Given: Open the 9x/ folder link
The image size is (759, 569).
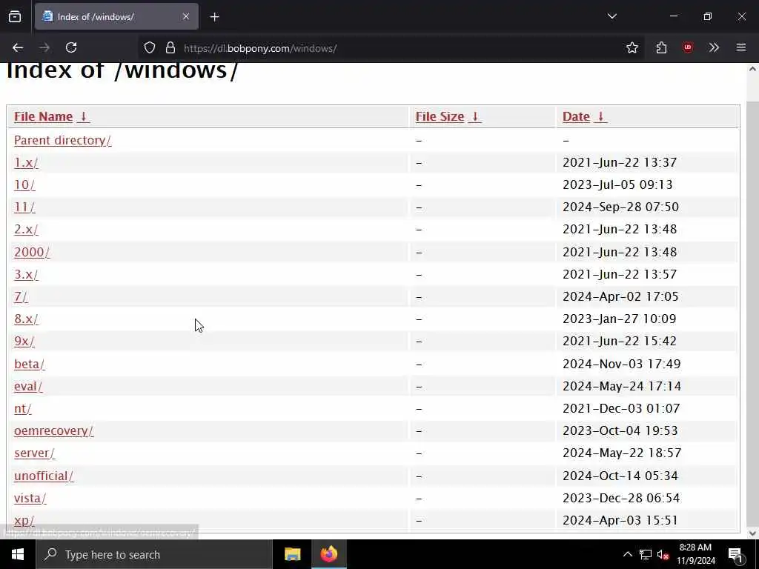Looking at the screenshot, I should click(24, 341).
